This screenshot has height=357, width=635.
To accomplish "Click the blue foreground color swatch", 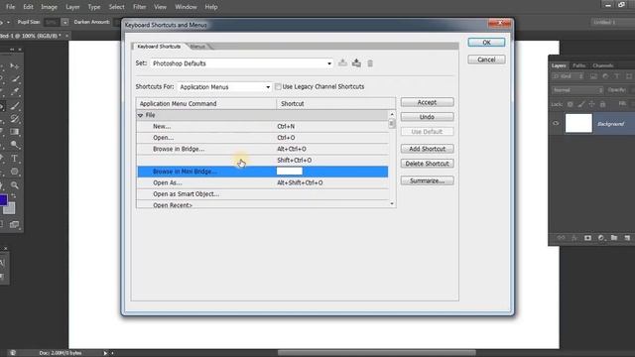I will (x=3, y=199).
